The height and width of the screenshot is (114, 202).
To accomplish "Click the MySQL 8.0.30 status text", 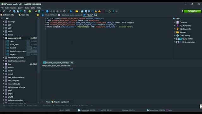I will pos(106,110).
